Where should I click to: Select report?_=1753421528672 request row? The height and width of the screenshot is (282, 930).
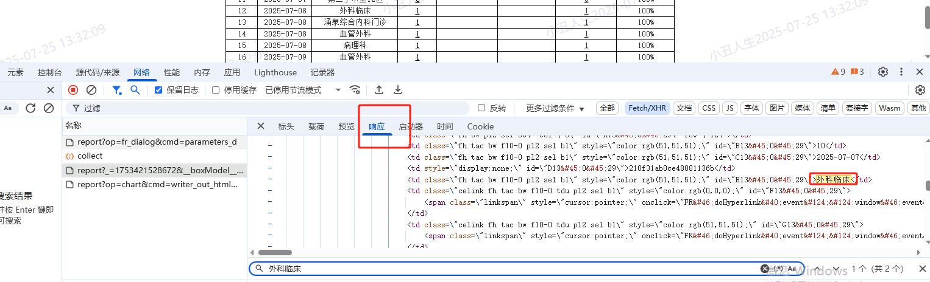(x=155, y=170)
